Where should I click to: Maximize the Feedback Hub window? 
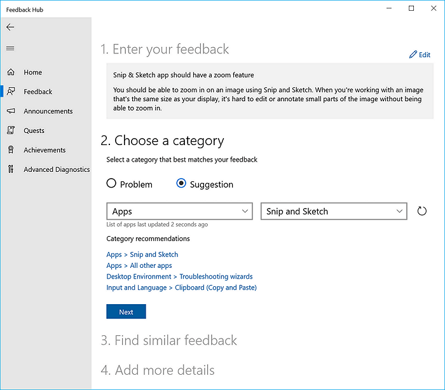411,8
